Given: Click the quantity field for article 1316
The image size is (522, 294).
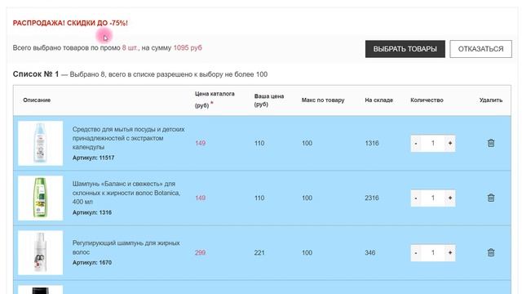Looking at the screenshot, I should pyautogui.click(x=433, y=198).
